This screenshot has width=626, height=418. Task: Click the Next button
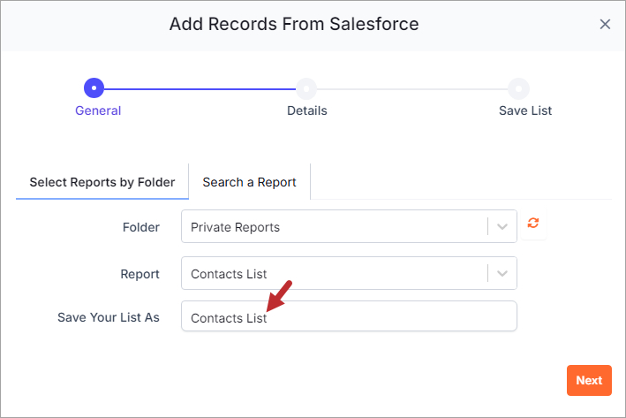(x=589, y=380)
